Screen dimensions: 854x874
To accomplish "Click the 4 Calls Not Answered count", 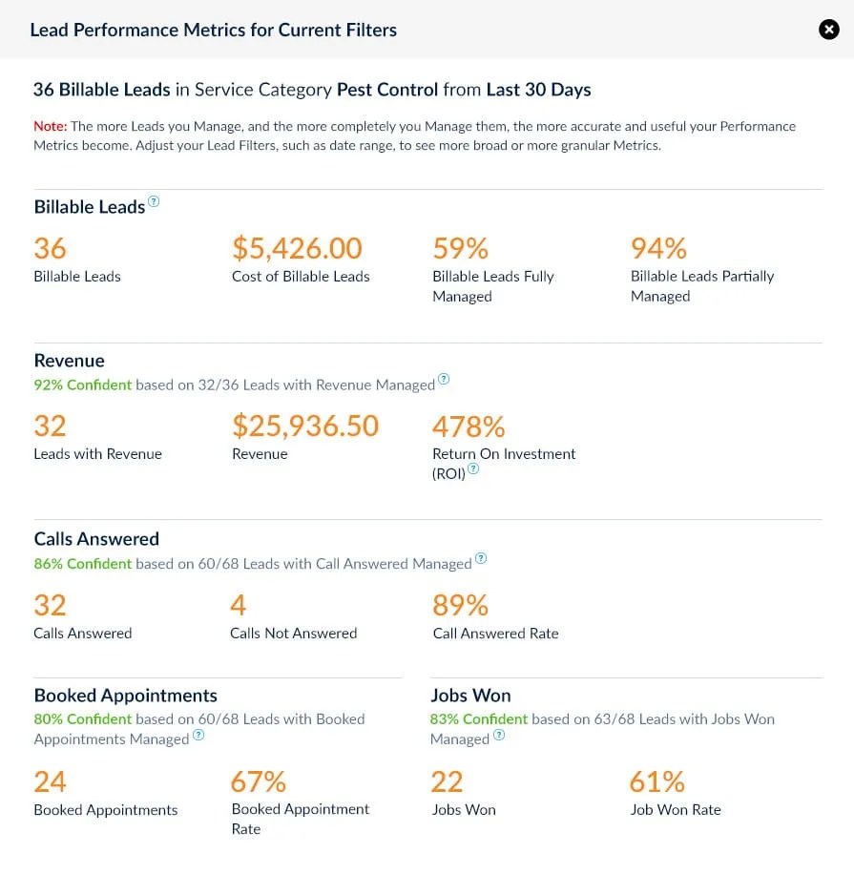I will point(239,606).
